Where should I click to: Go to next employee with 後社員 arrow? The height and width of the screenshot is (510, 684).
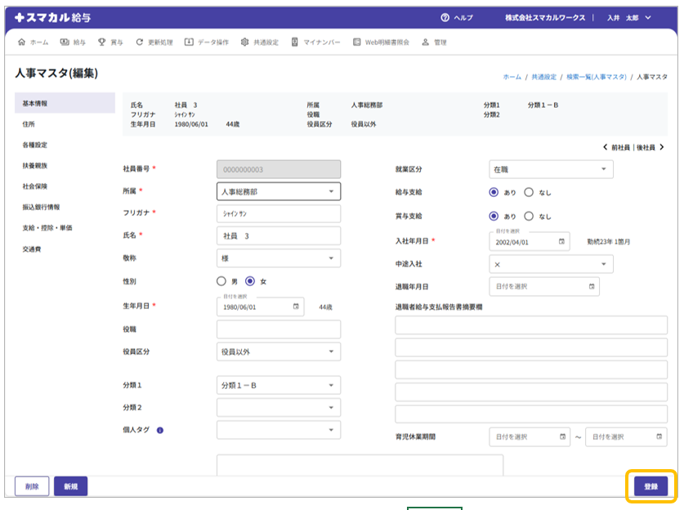click(661, 148)
